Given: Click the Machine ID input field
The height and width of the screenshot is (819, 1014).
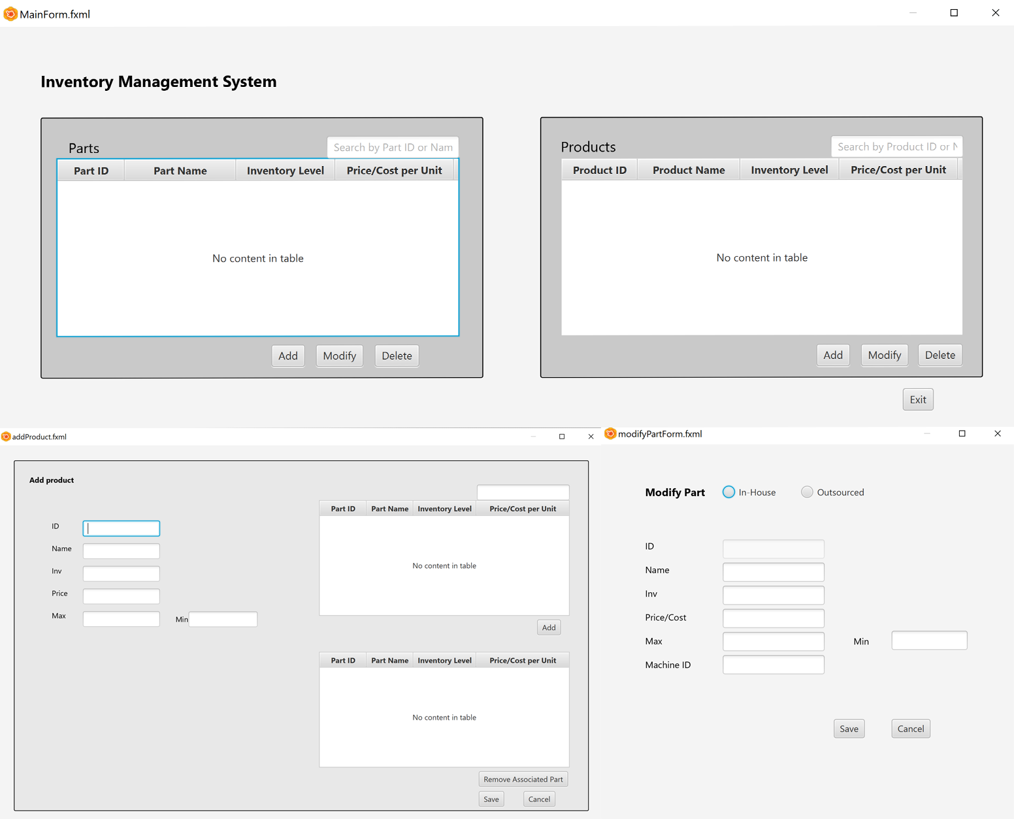Looking at the screenshot, I should (x=773, y=664).
